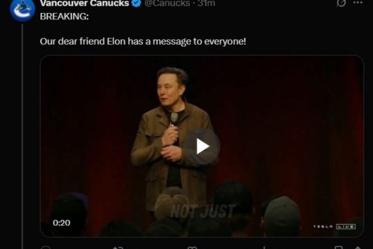Click the reply icon under the video
373x249 pixels.
45,248
